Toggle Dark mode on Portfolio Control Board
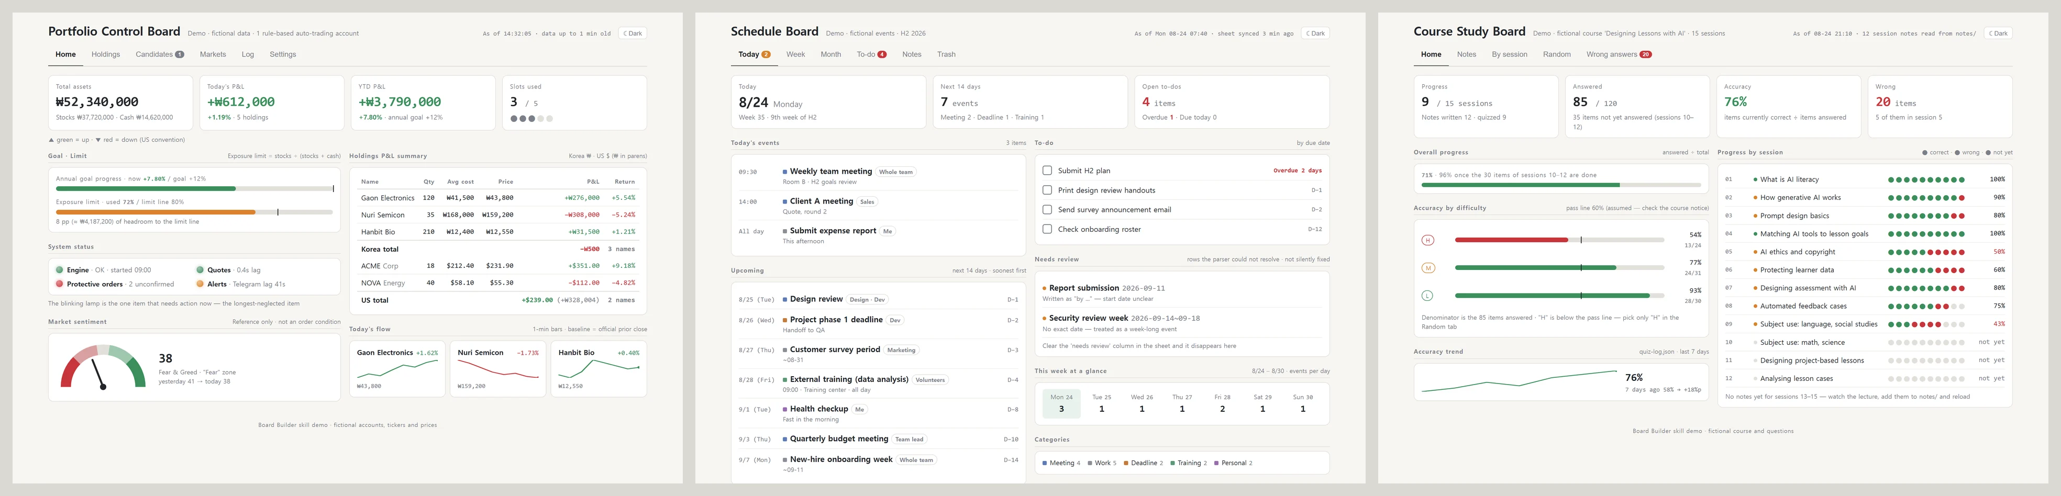 [x=632, y=33]
